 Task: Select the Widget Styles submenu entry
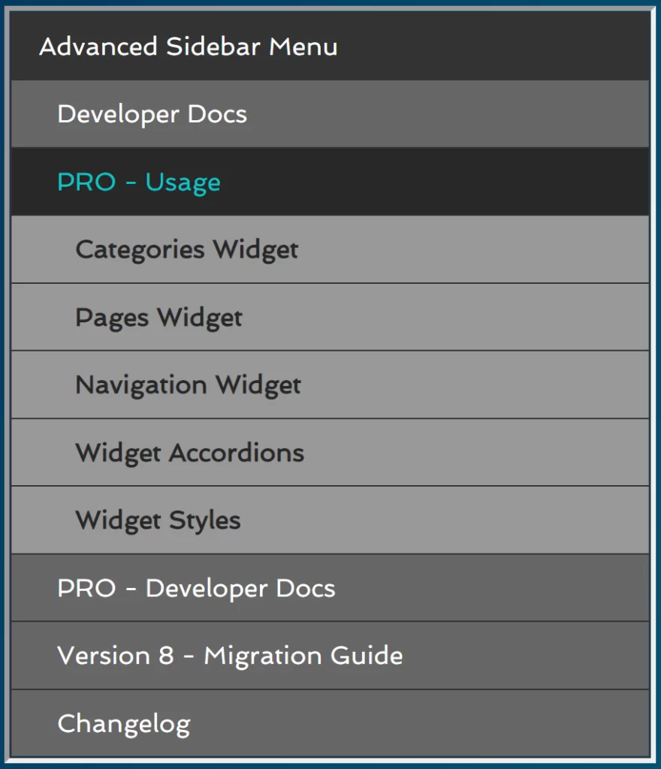point(157,520)
